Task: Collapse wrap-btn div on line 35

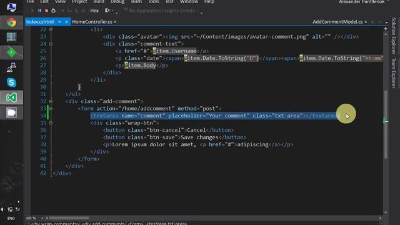Action: 51,123
